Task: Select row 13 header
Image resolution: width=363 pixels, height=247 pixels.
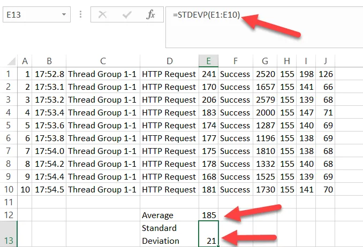Action: click(x=9, y=234)
